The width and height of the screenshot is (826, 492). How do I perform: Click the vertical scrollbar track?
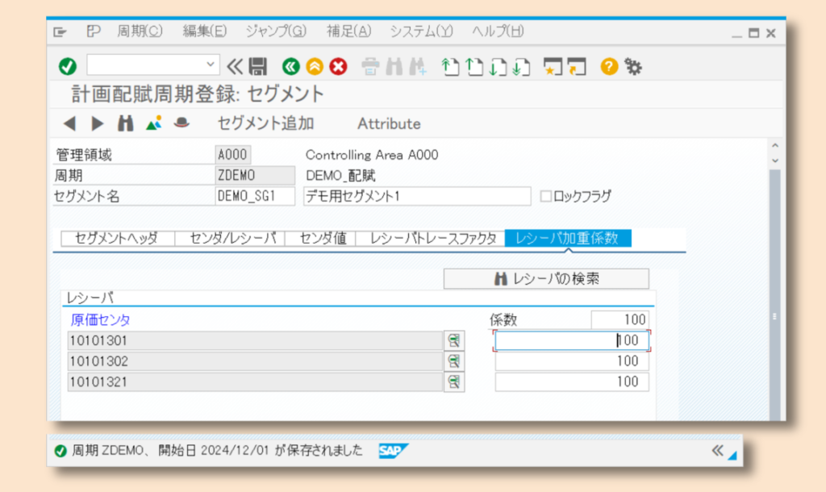click(775, 295)
